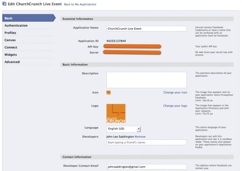This screenshot has height=171, width=242.
Task: Click the Change your logo link
Action: [x=175, y=106]
